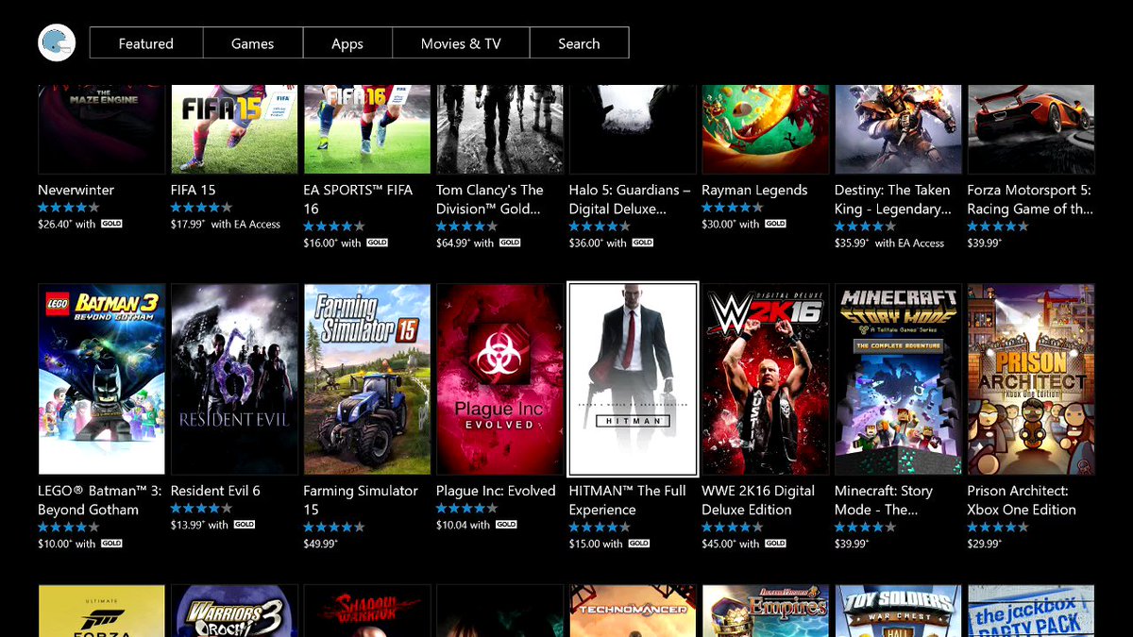This screenshot has height=637, width=1133.
Task: Open the WWE 2K16 Digital Deluxe cover
Action: click(766, 378)
